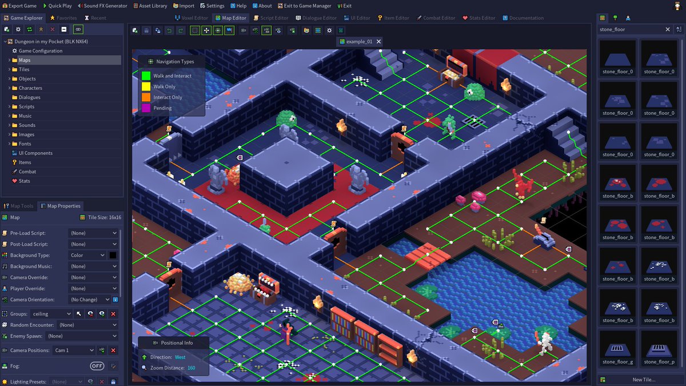Toggle the Fog OFF switch
This screenshot has height=386, width=686.
pos(97,366)
